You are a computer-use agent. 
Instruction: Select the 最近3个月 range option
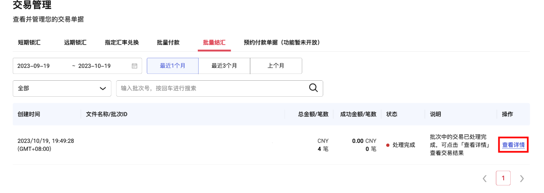tap(224, 66)
